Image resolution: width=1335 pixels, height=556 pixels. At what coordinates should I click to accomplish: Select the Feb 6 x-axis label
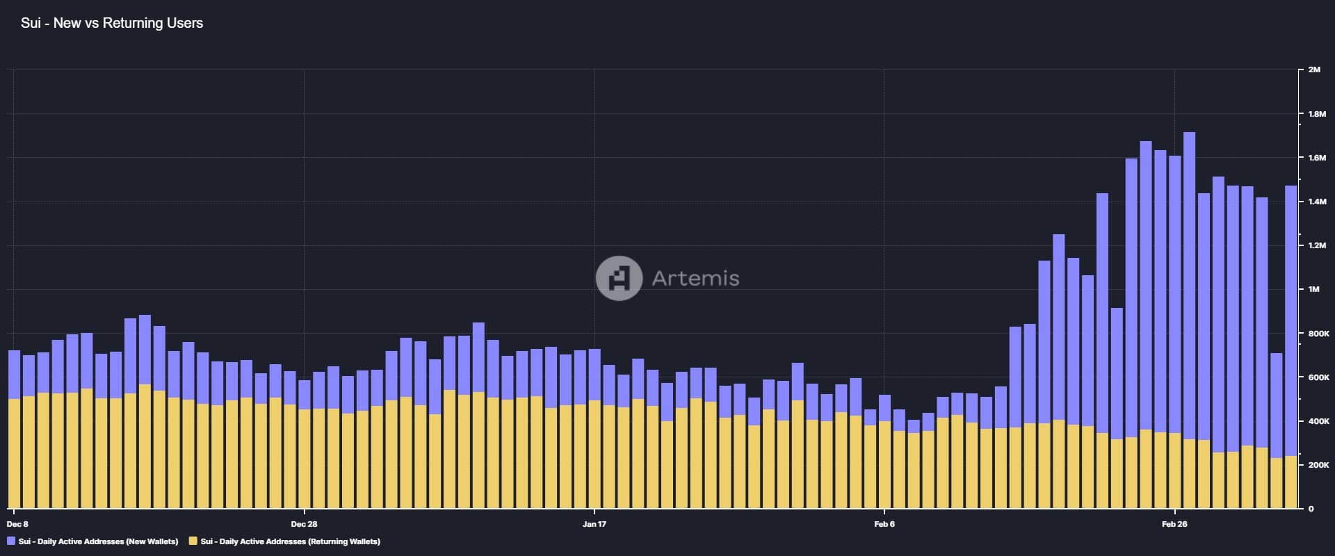click(x=884, y=524)
